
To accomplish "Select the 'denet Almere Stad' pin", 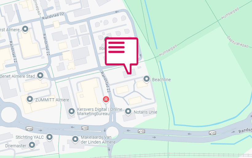I will 40,76.
